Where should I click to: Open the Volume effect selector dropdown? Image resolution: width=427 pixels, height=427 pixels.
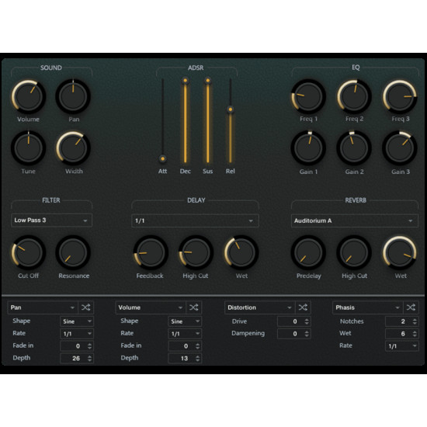coord(151,307)
